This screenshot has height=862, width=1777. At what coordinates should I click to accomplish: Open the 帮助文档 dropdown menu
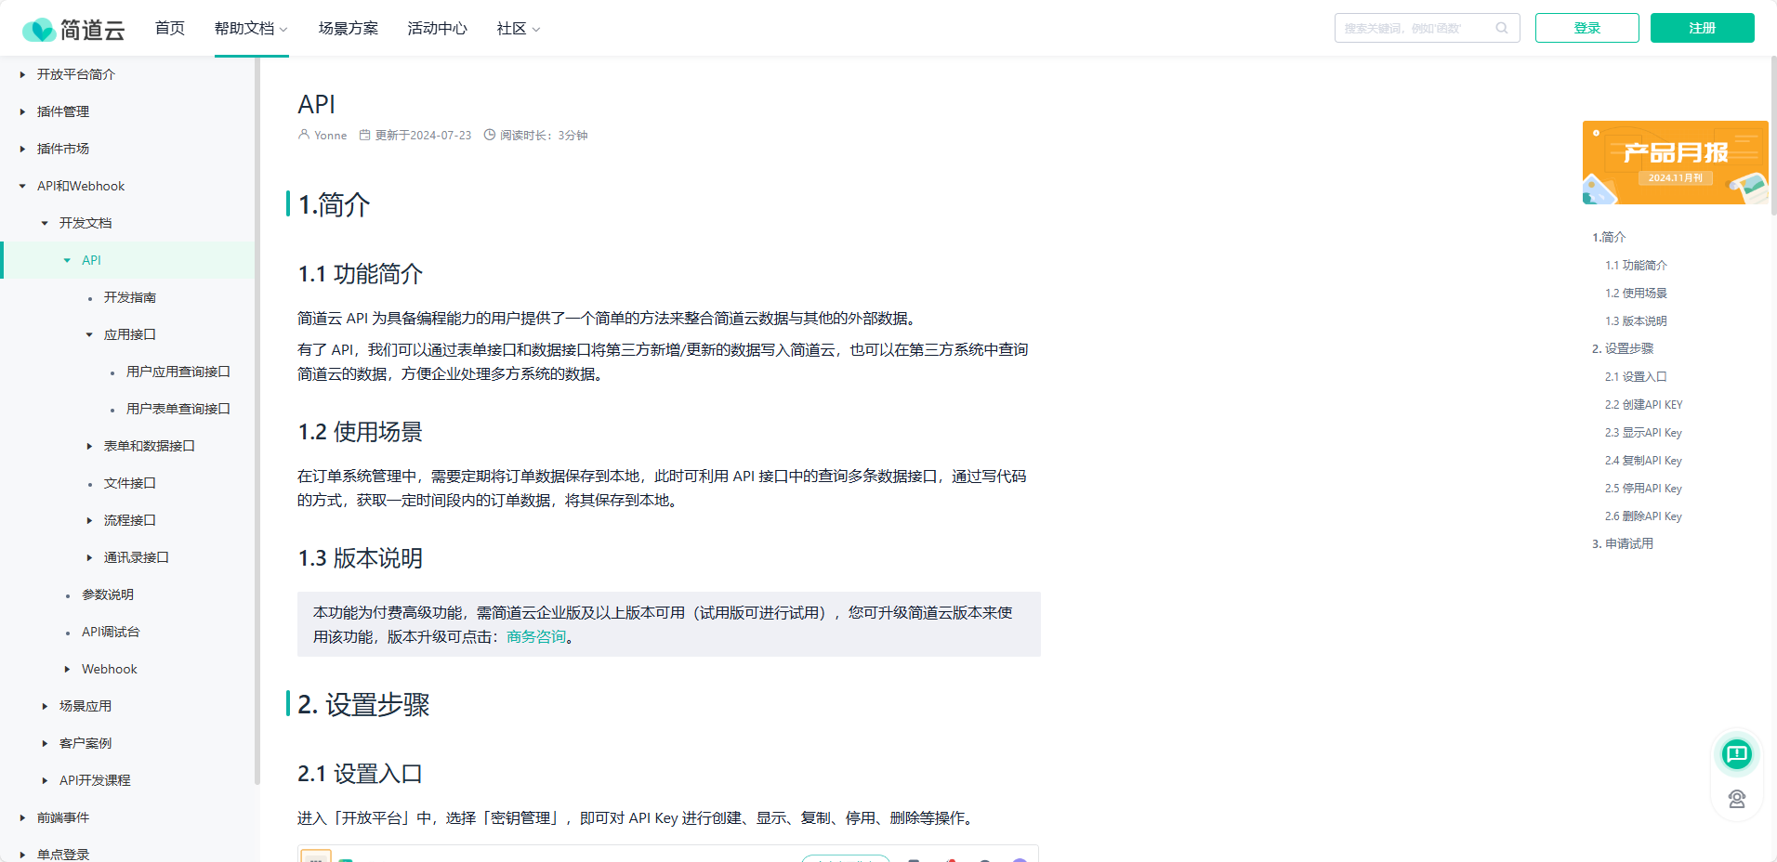click(251, 29)
